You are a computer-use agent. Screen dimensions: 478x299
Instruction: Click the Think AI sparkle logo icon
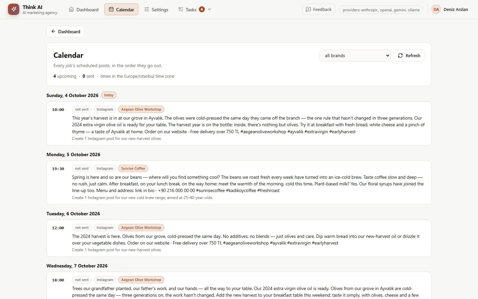click(14, 9)
